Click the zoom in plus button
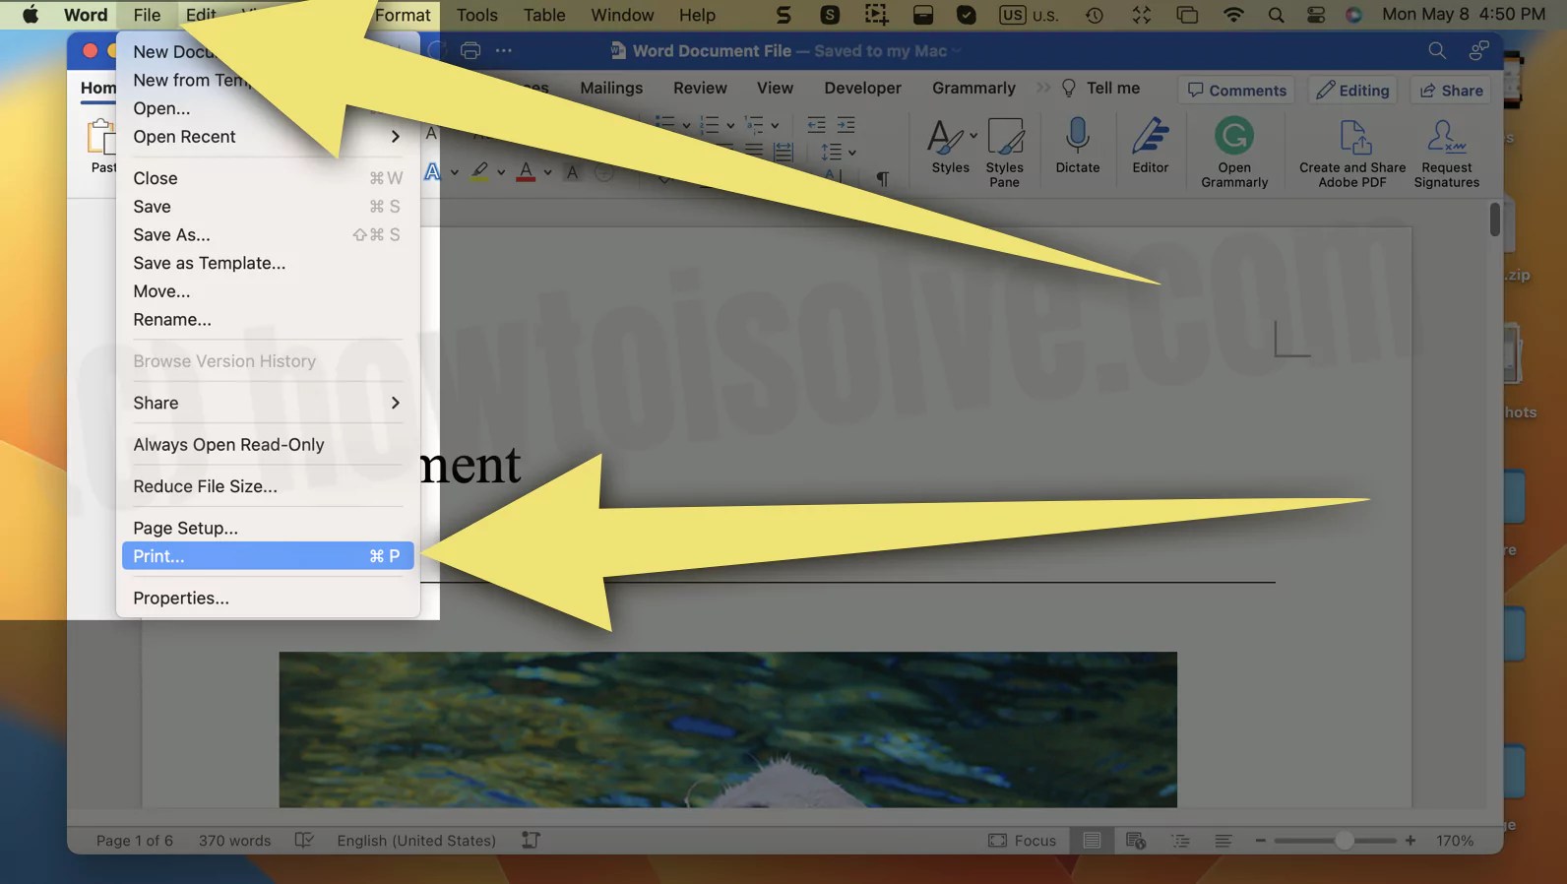This screenshot has width=1567, height=884. 1410,840
